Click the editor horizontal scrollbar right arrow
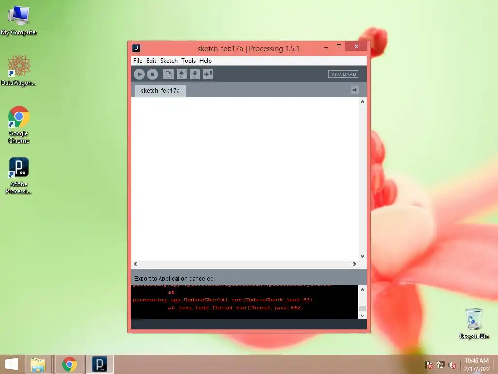This screenshot has width=498, height=374. [355, 264]
